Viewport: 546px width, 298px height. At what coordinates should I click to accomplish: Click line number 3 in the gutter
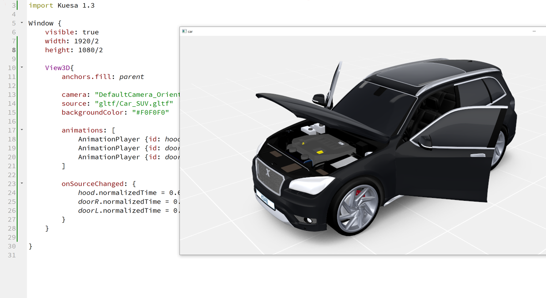[14, 5]
